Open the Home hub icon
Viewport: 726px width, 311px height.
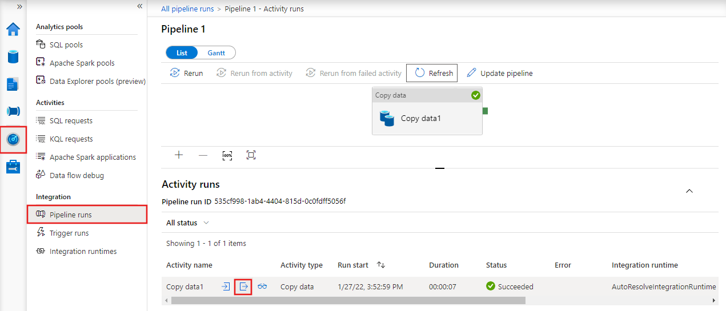point(13,29)
